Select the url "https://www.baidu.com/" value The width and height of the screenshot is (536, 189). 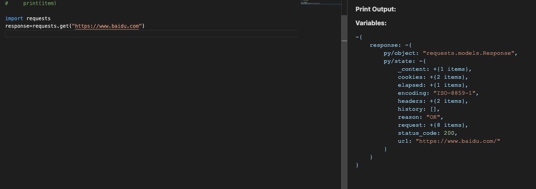(457, 141)
